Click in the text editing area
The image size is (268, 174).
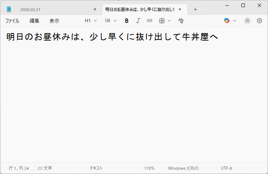coord(134,100)
